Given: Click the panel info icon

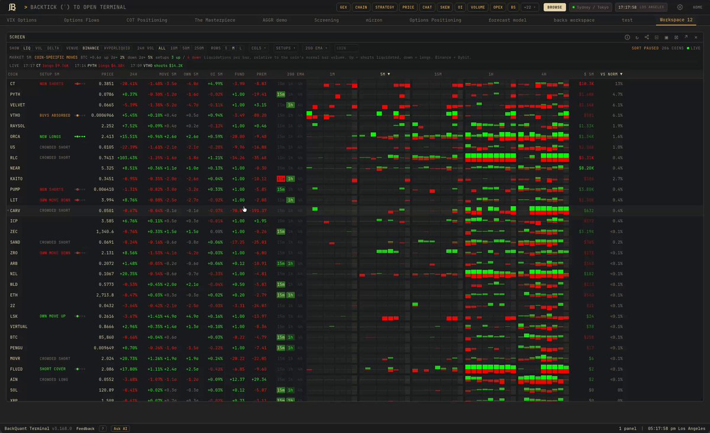Looking at the screenshot, I should (628, 37).
